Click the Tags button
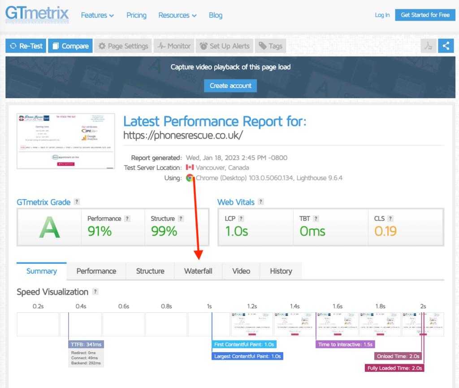459x388 pixels. [270, 46]
